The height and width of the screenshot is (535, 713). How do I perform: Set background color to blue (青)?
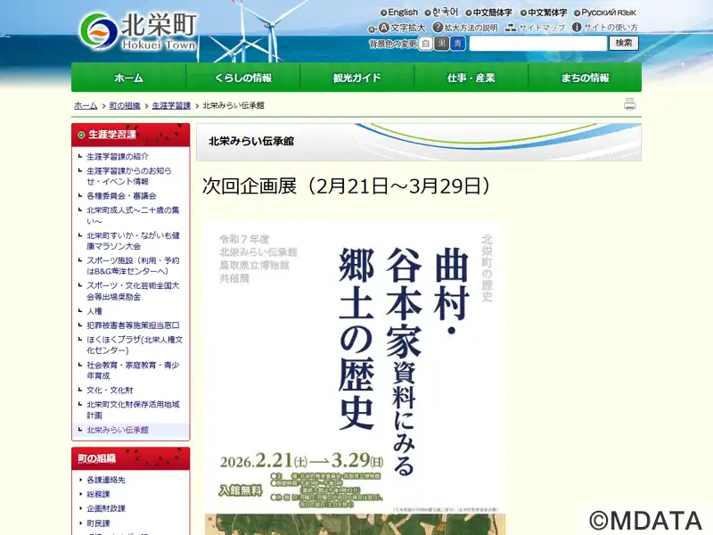(458, 44)
